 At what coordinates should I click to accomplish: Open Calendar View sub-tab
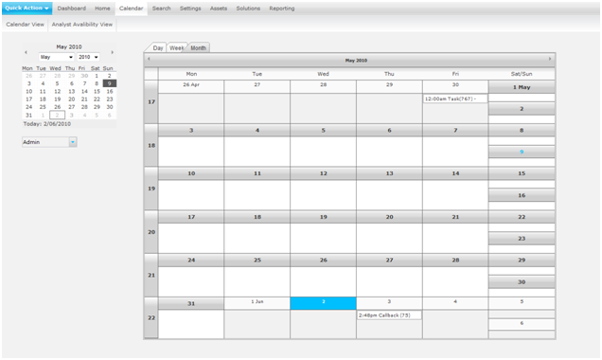pos(25,25)
